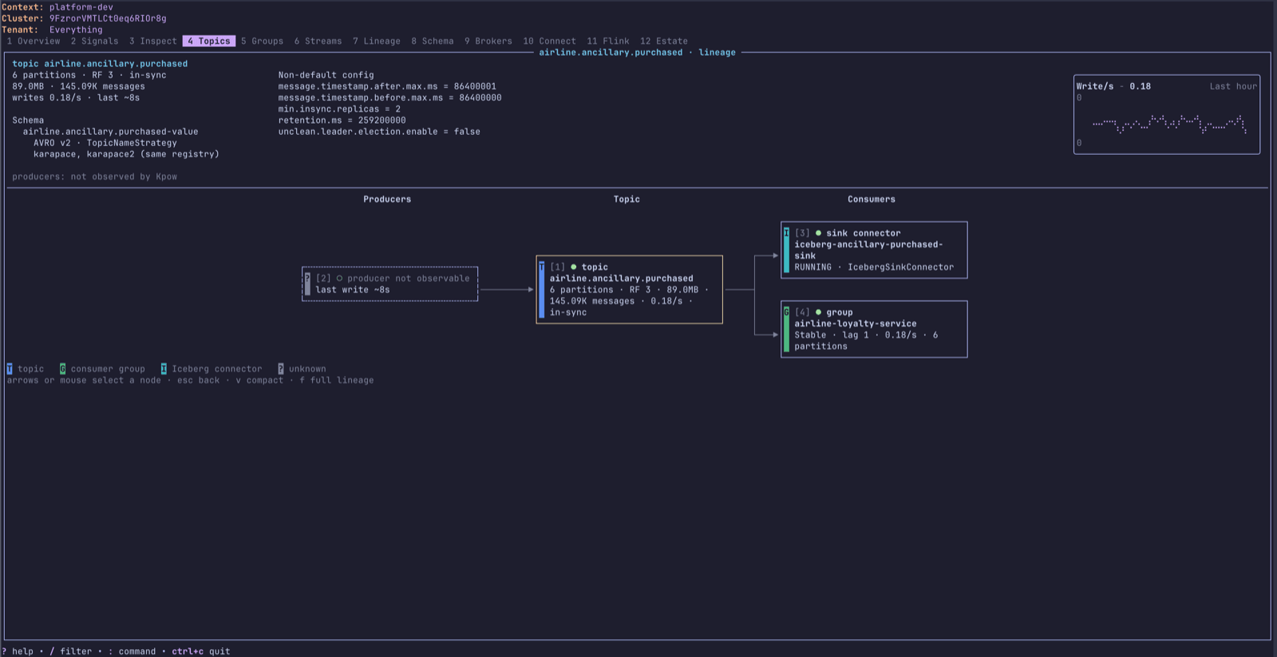Click the retention.ms = 259200000 config line
Viewport: 1277px width, 657px height.
(342, 121)
